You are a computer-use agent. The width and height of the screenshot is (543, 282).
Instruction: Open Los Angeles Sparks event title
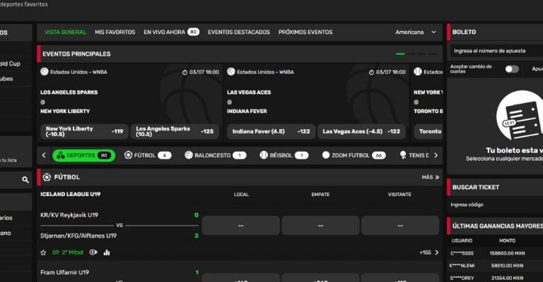click(69, 92)
